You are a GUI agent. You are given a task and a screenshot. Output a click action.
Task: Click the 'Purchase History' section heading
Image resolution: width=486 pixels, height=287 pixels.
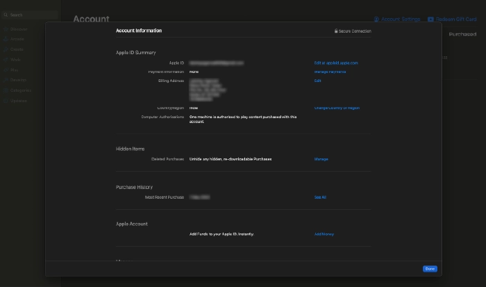[x=134, y=187]
